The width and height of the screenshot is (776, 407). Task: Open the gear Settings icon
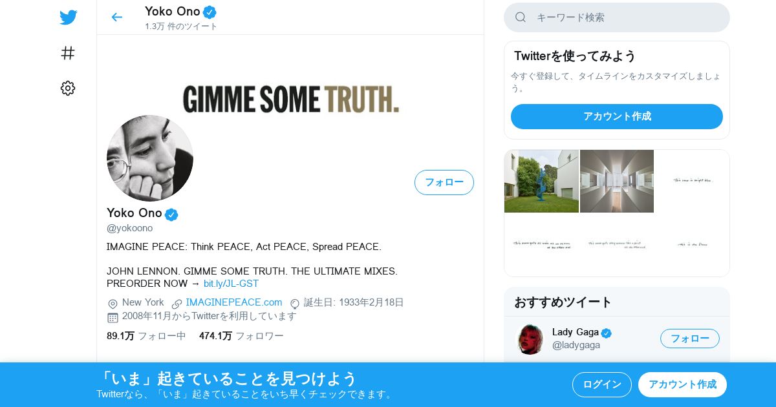[68, 89]
